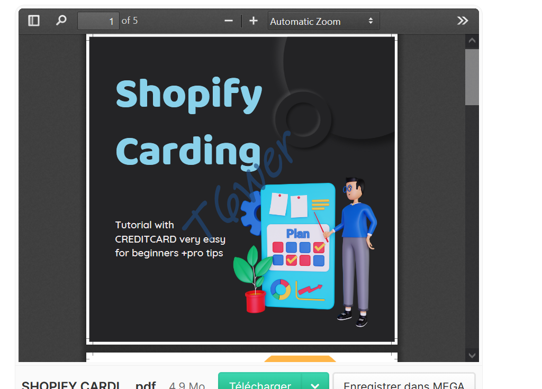Click the vertical scrollbar thumb
The image size is (542, 389).
pos(472,77)
